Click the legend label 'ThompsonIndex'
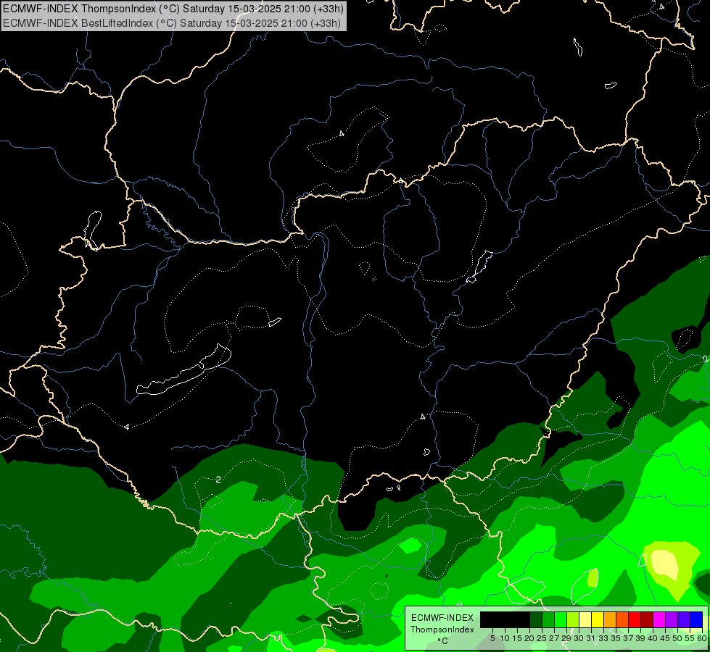Screen dimensions: 710x652 pyautogui.click(x=442, y=630)
